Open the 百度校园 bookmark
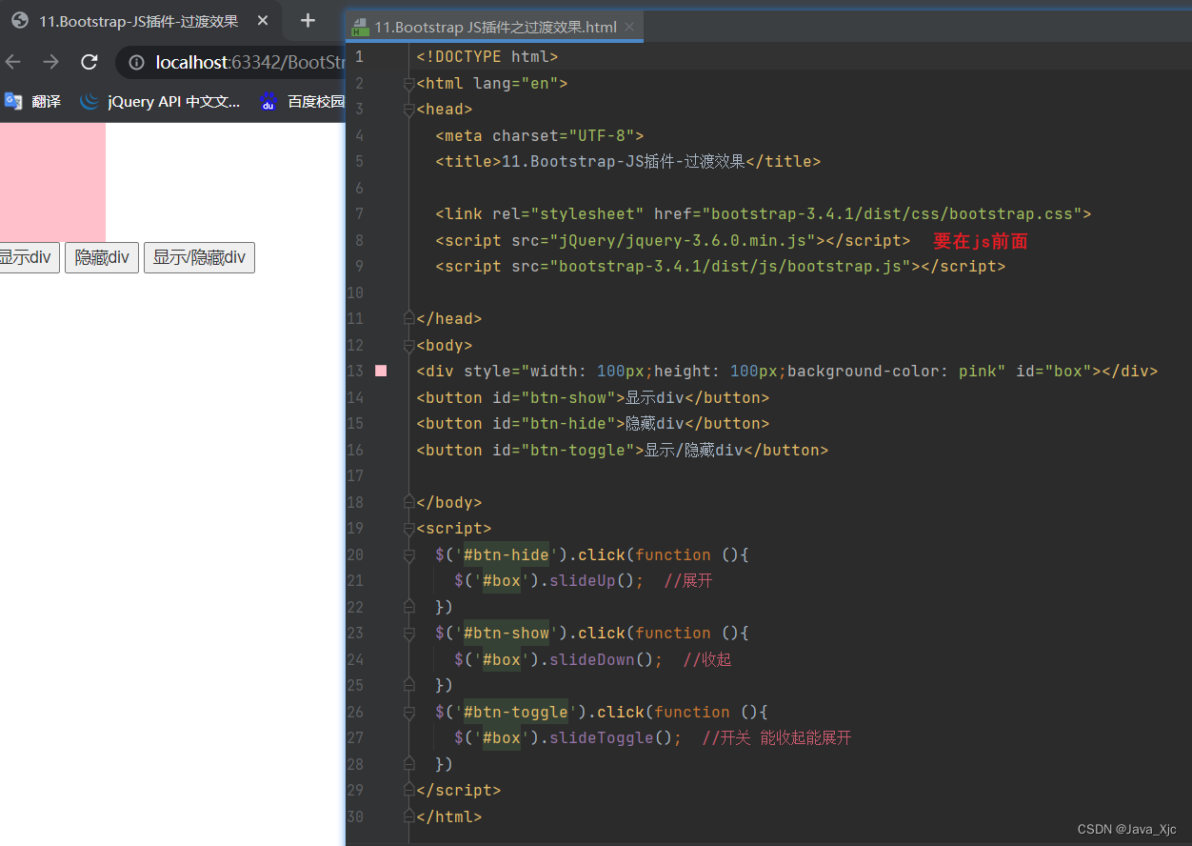The width and height of the screenshot is (1192, 846). pos(302,101)
